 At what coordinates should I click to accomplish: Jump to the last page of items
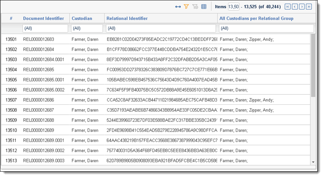309,7
